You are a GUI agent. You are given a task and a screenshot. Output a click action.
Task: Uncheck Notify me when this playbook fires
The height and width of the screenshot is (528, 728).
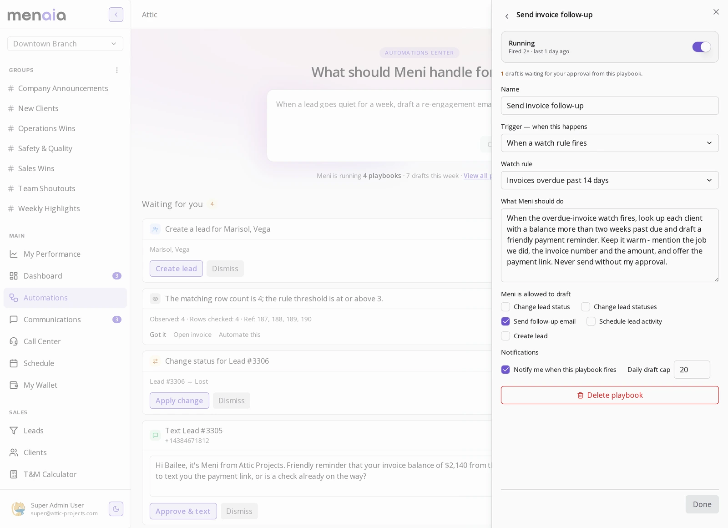506,370
